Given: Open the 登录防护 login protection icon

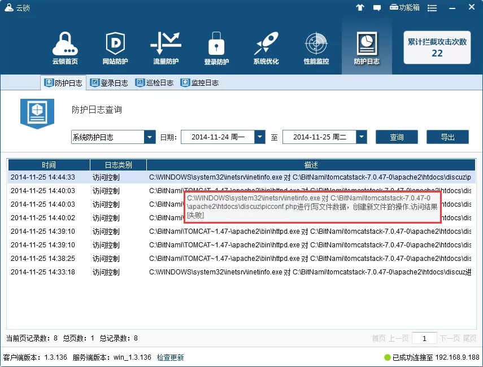Looking at the screenshot, I should 216,48.
